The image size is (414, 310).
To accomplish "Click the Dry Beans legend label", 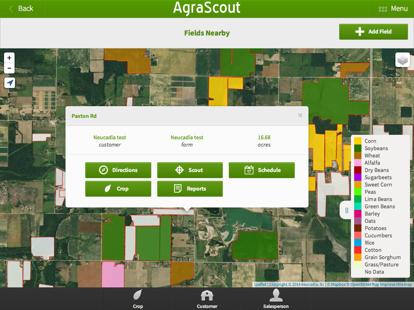I will tap(376, 170).
